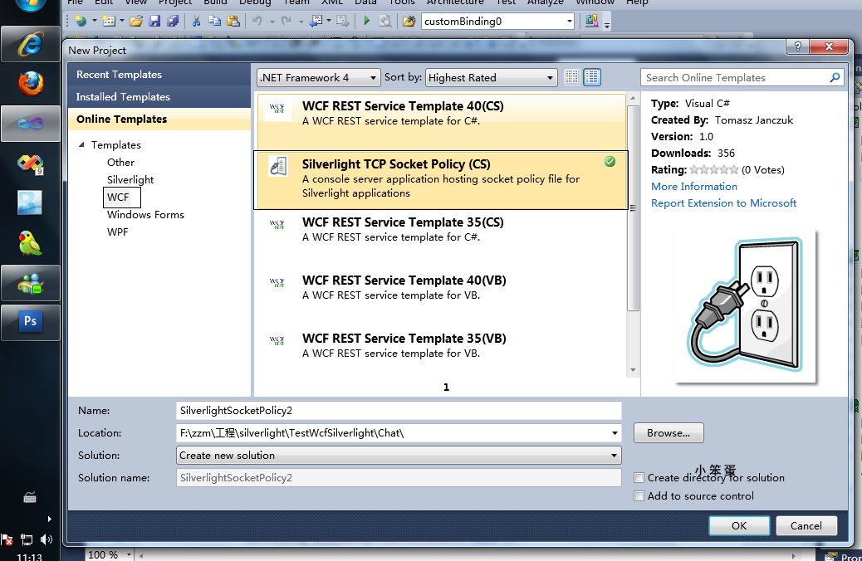Click the Browse... button
The height and width of the screenshot is (561, 862).
click(x=668, y=433)
